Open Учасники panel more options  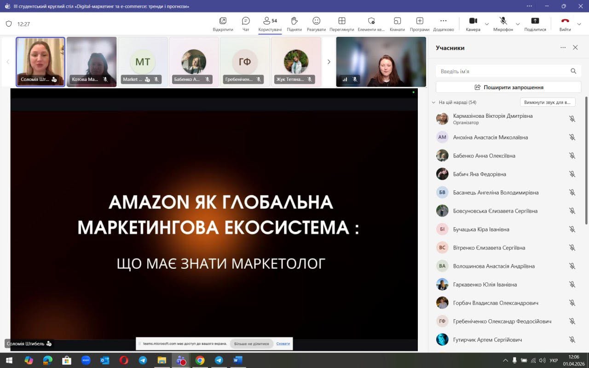(x=563, y=47)
